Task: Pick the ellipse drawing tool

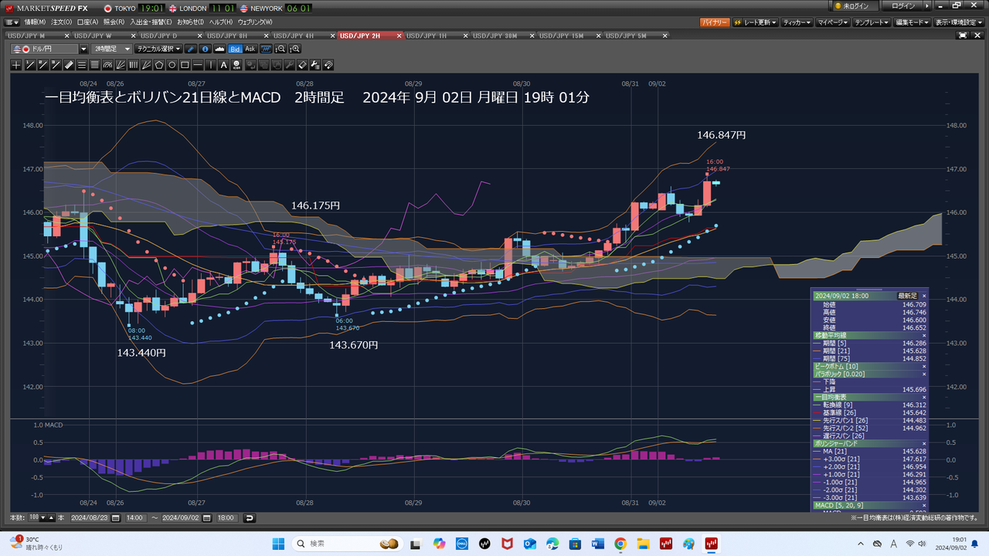Action: (x=172, y=65)
